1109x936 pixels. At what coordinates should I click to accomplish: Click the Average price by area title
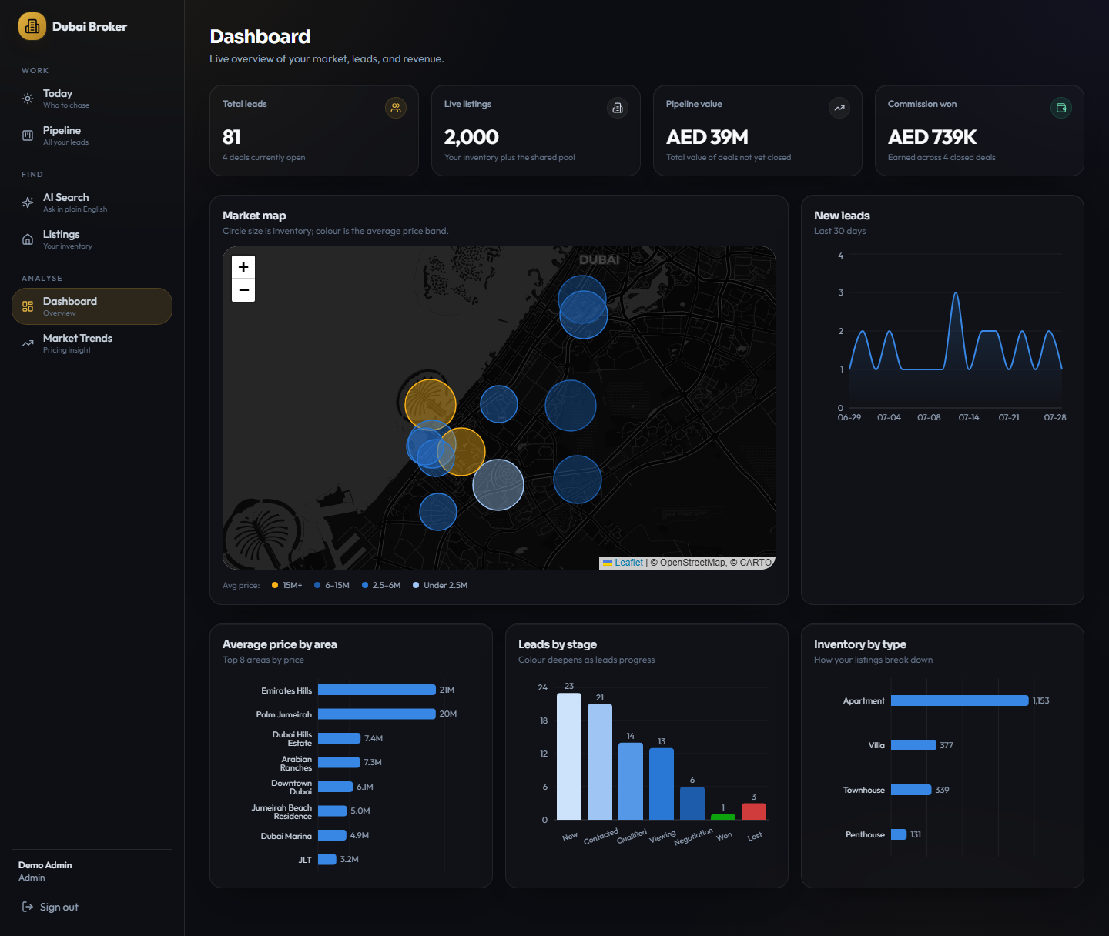coord(280,644)
